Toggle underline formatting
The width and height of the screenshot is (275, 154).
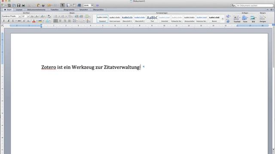[13, 21]
